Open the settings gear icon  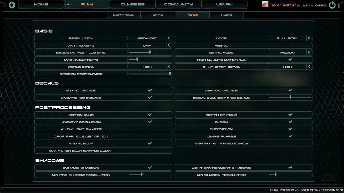click(12, 5)
